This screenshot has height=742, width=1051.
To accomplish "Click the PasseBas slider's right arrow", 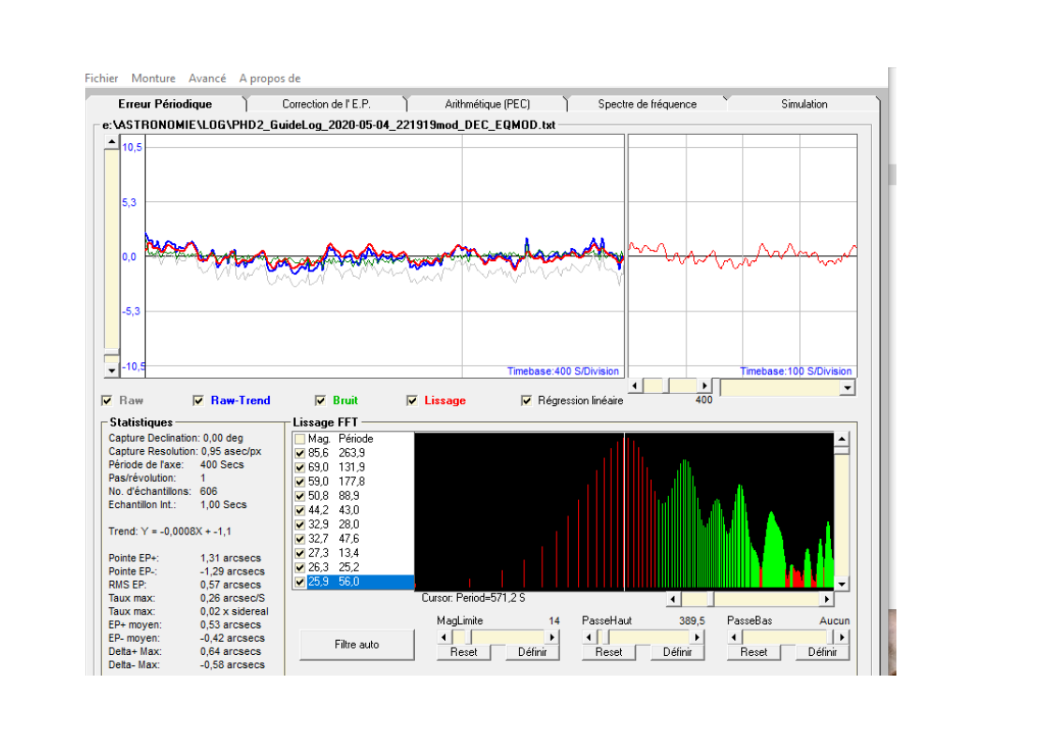I will point(841,637).
